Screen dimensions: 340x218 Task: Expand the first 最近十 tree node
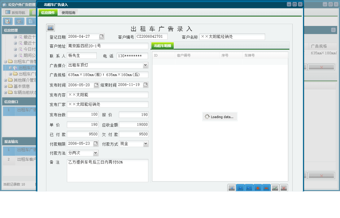click(x=15, y=37)
